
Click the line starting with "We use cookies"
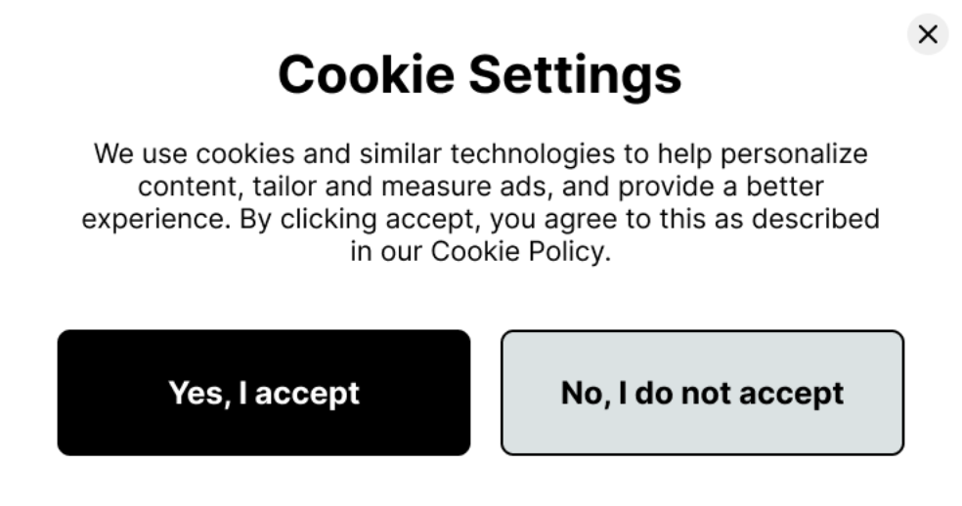tap(480, 154)
